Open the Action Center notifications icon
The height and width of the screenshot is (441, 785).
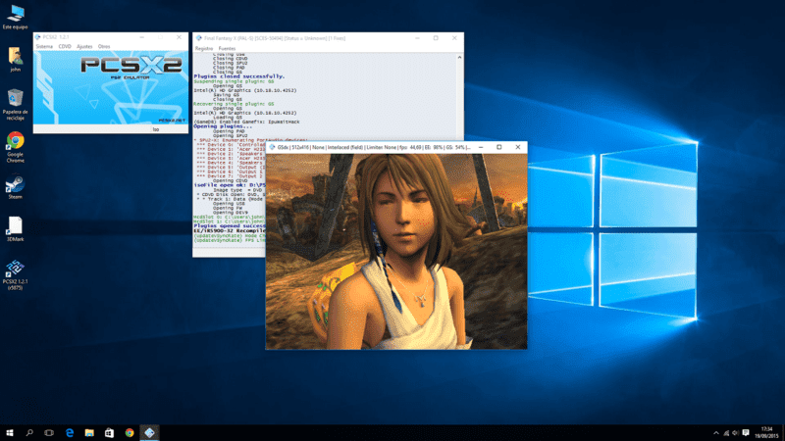(x=746, y=433)
